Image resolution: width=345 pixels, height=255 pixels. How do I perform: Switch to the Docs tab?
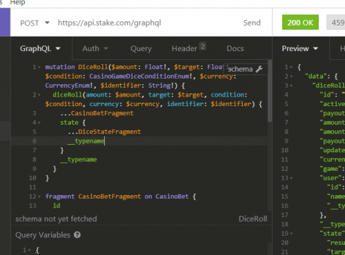235,48
